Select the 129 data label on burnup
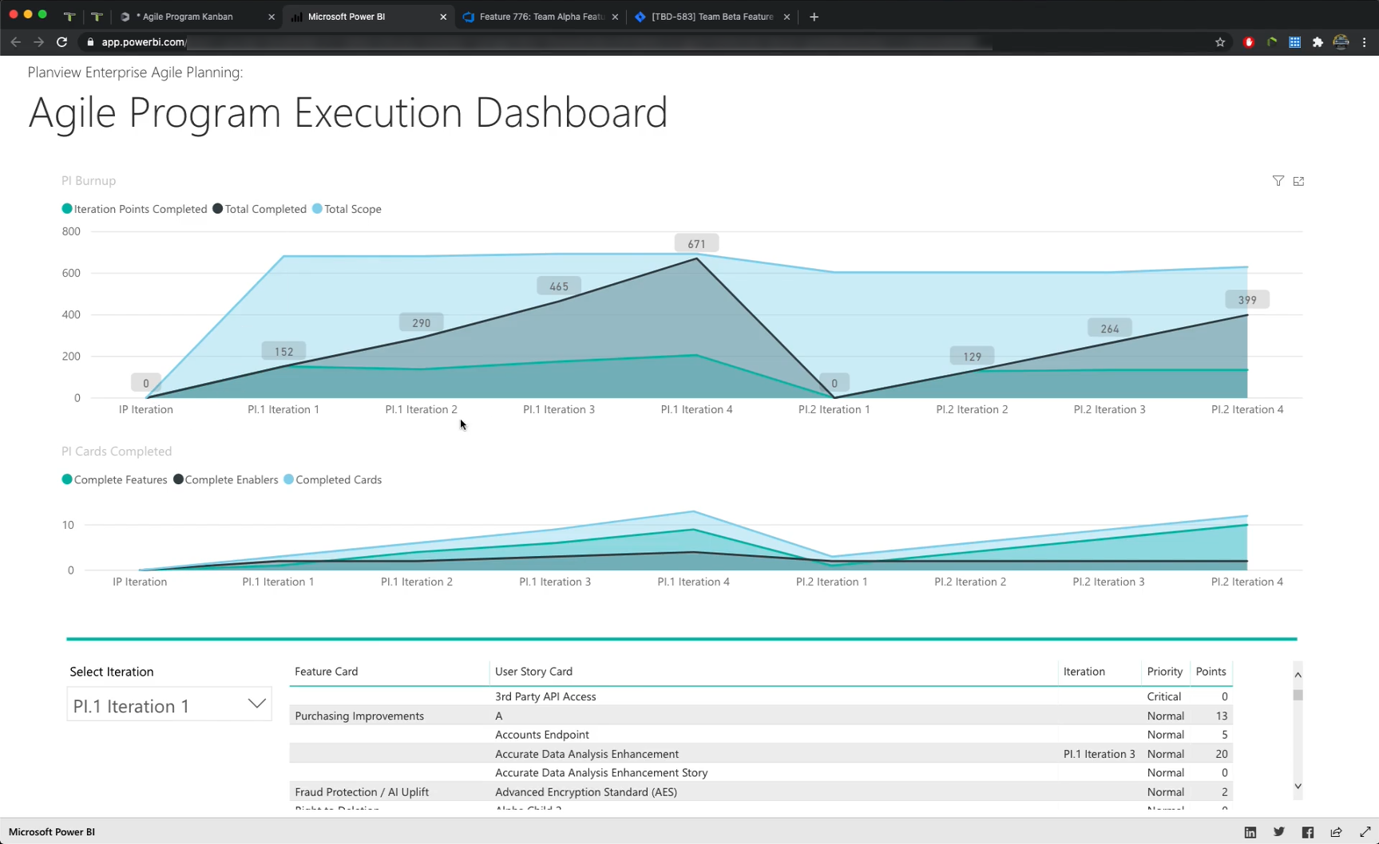1379x844 pixels. click(x=972, y=357)
